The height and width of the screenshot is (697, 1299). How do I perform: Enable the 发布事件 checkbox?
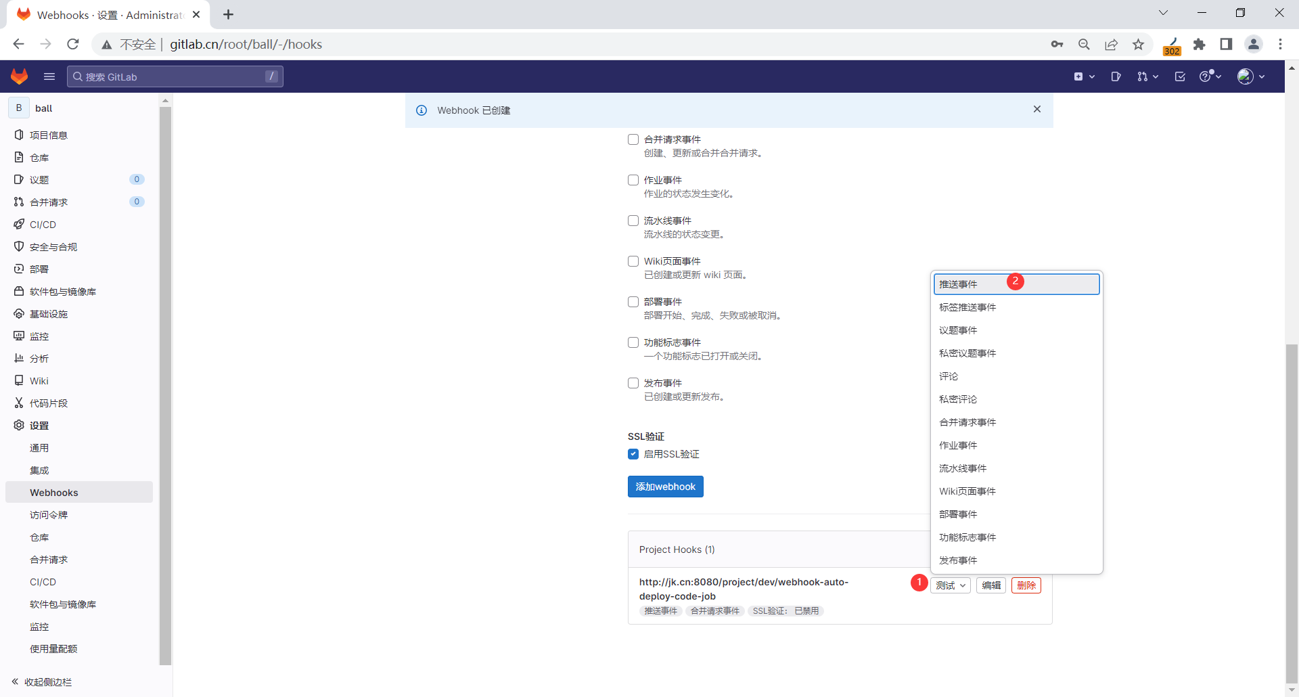(633, 383)
